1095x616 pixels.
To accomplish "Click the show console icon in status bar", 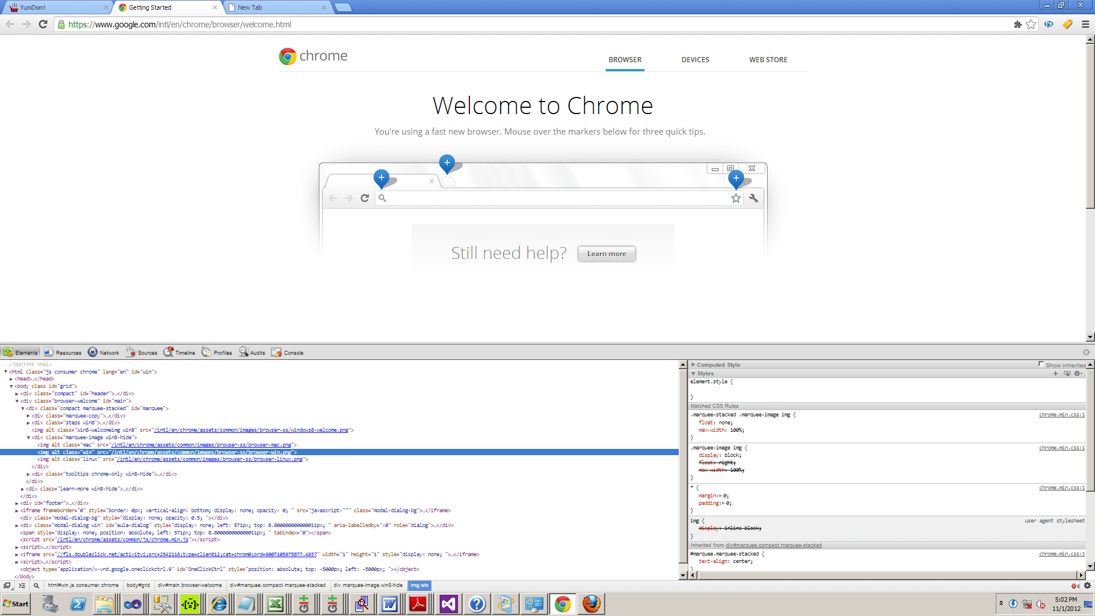I will [22, 585].
